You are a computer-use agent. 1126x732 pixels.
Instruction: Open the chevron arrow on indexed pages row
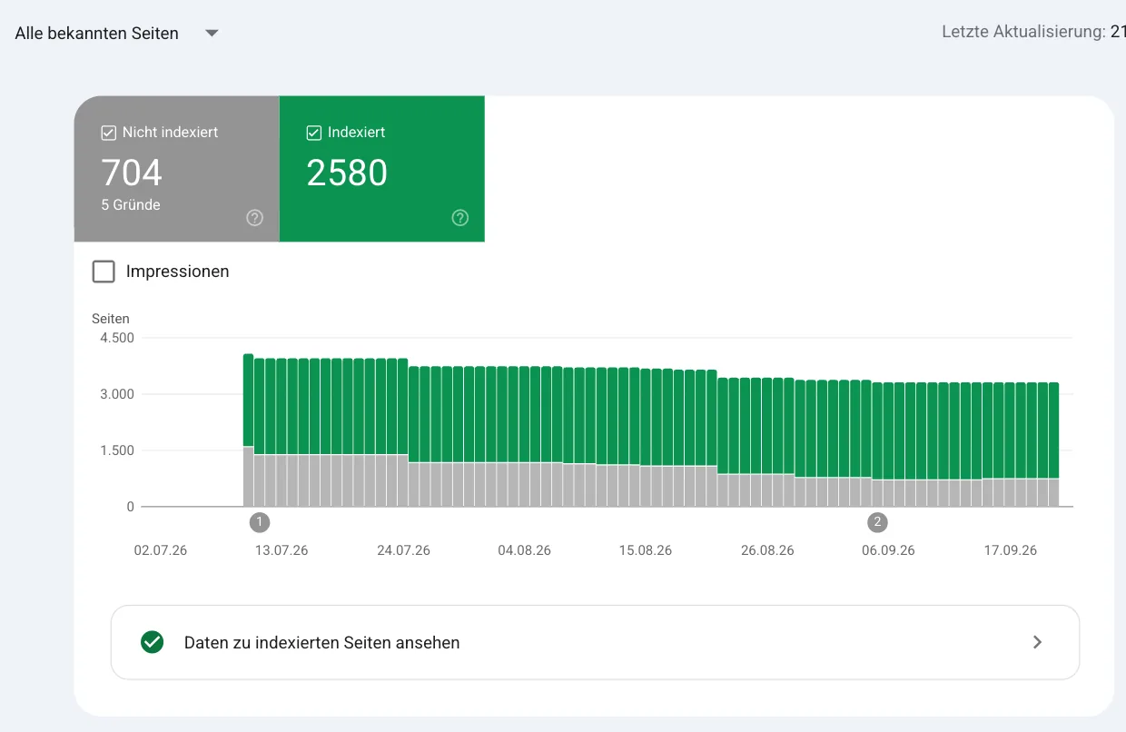1038,642
